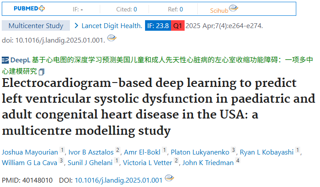The width and height of the screenshot is (320, 187).
Task: Click the Scihub text label
Action: [x=219, y=9]
